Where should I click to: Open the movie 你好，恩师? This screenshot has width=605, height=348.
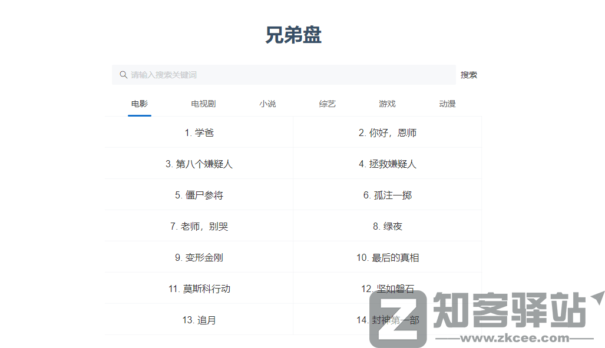tap(387, 132)
